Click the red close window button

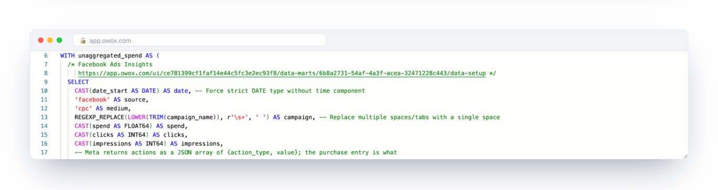[41, 40]
